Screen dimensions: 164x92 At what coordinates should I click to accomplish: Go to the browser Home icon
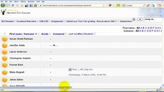coord(22,6)
